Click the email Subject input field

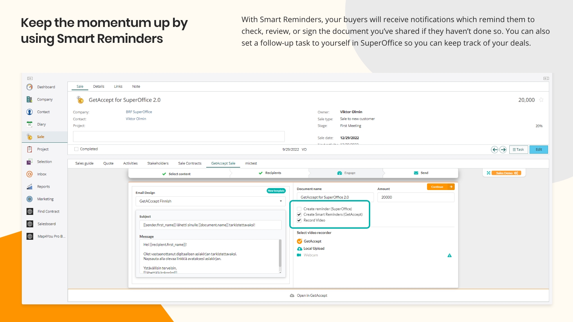210,225
